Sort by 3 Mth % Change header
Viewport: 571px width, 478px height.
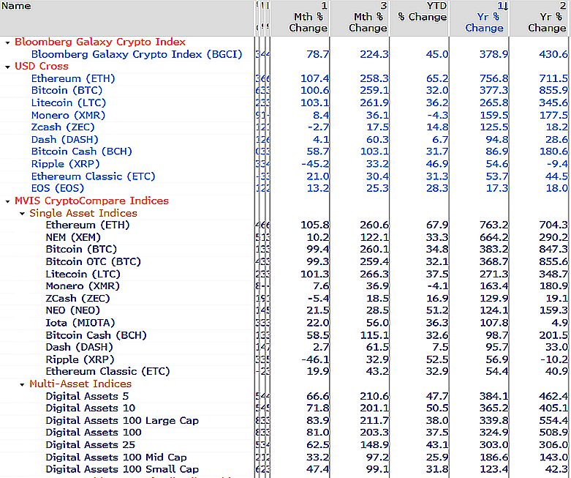coord(368,17)
